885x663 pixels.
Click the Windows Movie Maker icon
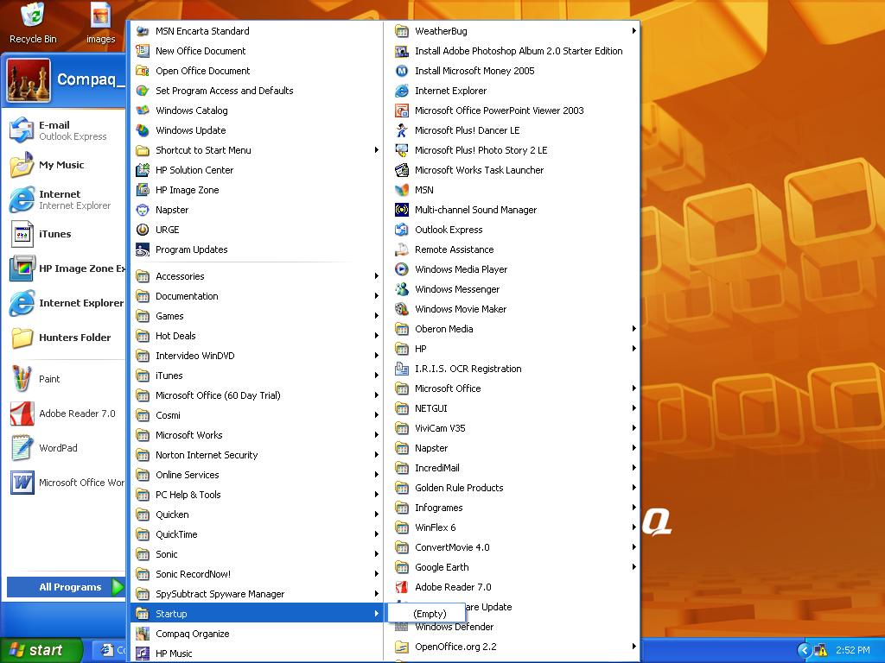402,309
